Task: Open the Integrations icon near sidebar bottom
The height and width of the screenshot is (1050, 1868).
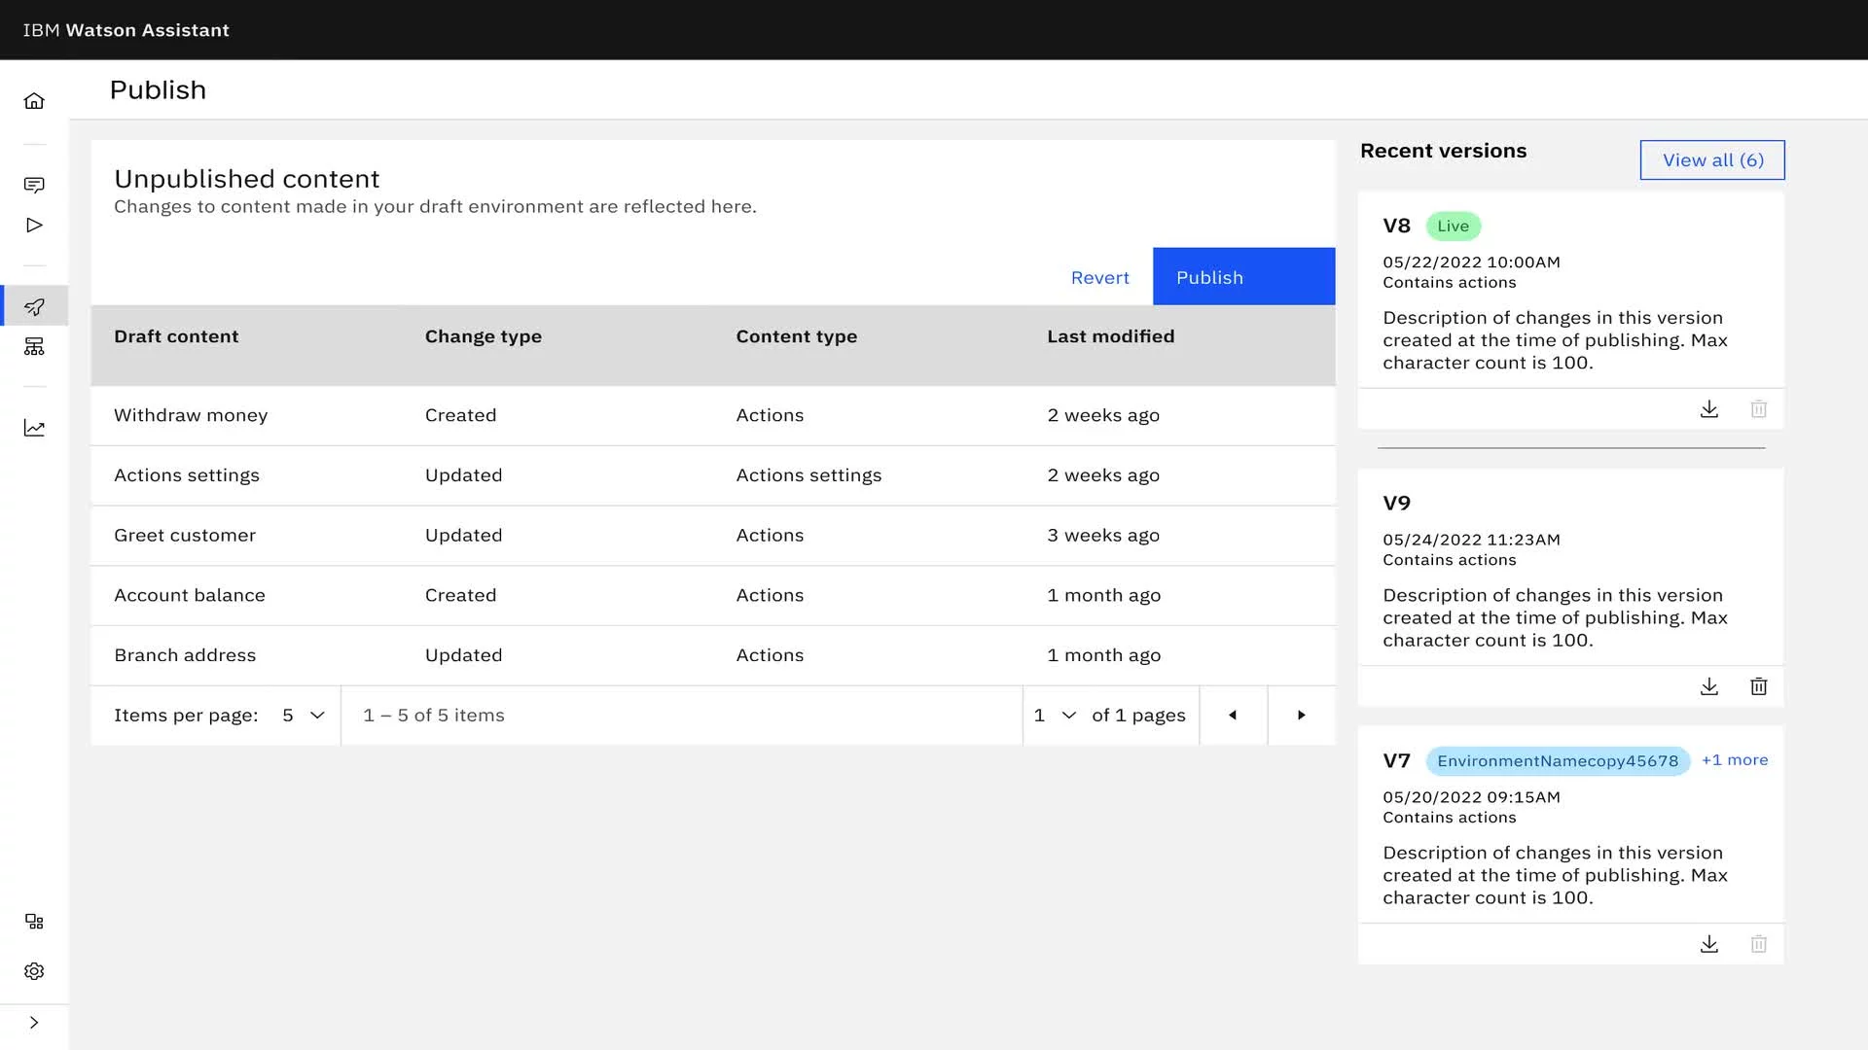Action: point(34,922)
